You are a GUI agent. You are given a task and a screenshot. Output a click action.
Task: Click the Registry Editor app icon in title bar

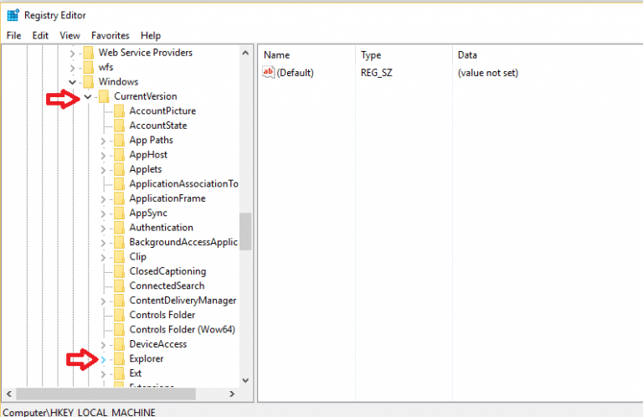coord(13,15)
